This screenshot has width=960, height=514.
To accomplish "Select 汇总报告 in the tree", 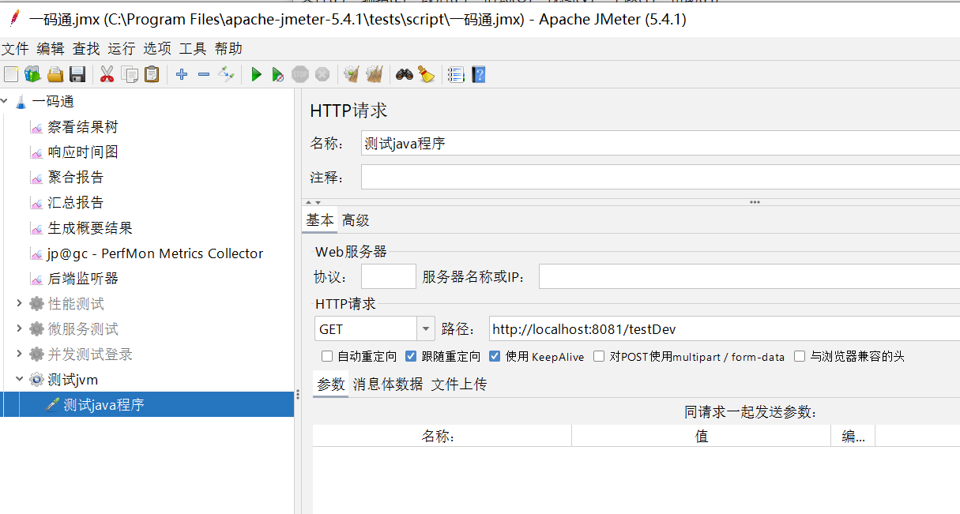I will (76, 203).
